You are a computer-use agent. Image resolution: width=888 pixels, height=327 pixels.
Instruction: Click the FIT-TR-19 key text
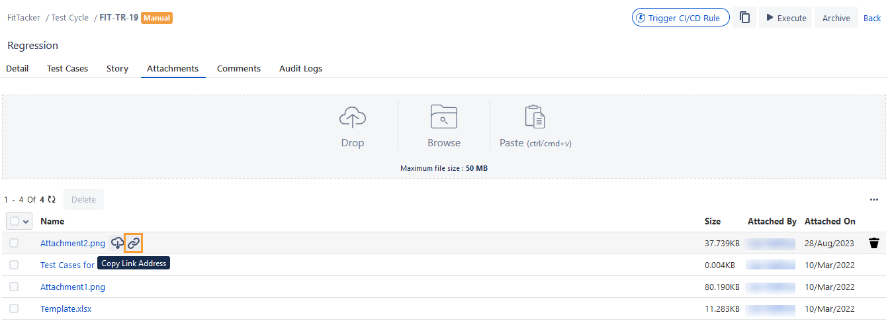[119, 17]
